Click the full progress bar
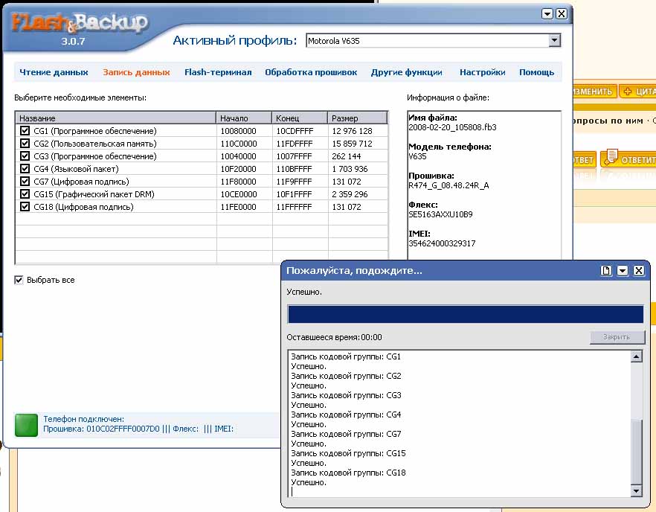The width and height of the screenshot is (656, 512). (466, 314)
